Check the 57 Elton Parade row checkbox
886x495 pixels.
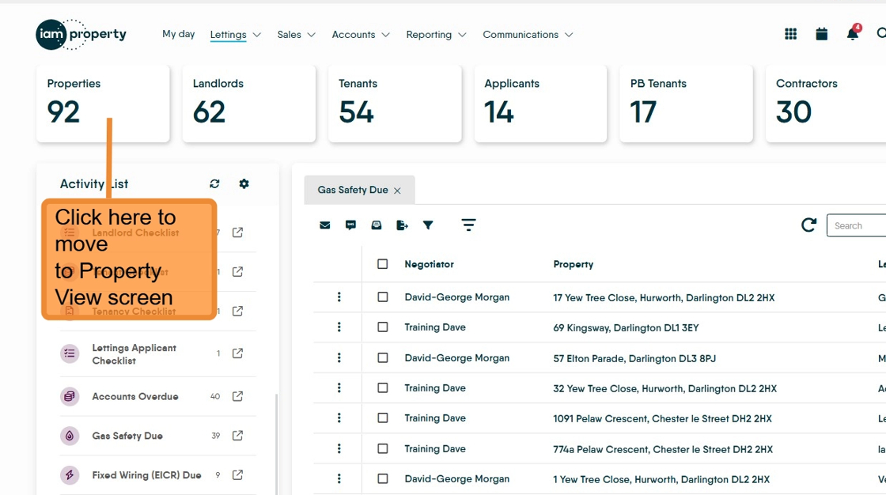tap(383, 358)
